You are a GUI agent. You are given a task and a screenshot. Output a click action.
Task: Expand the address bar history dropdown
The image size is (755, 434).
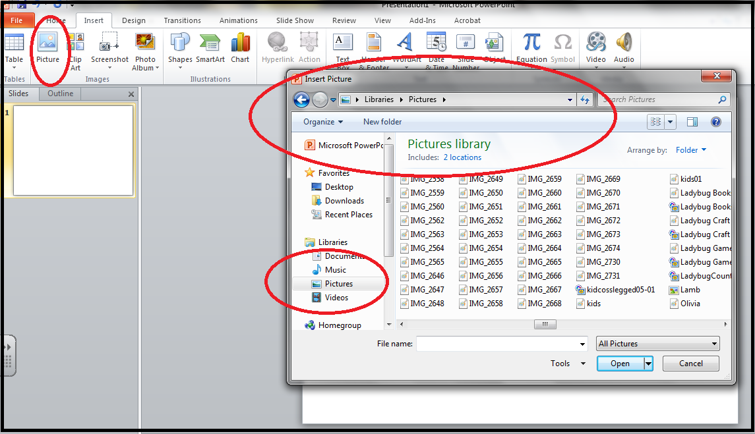[x=570, y=99]
